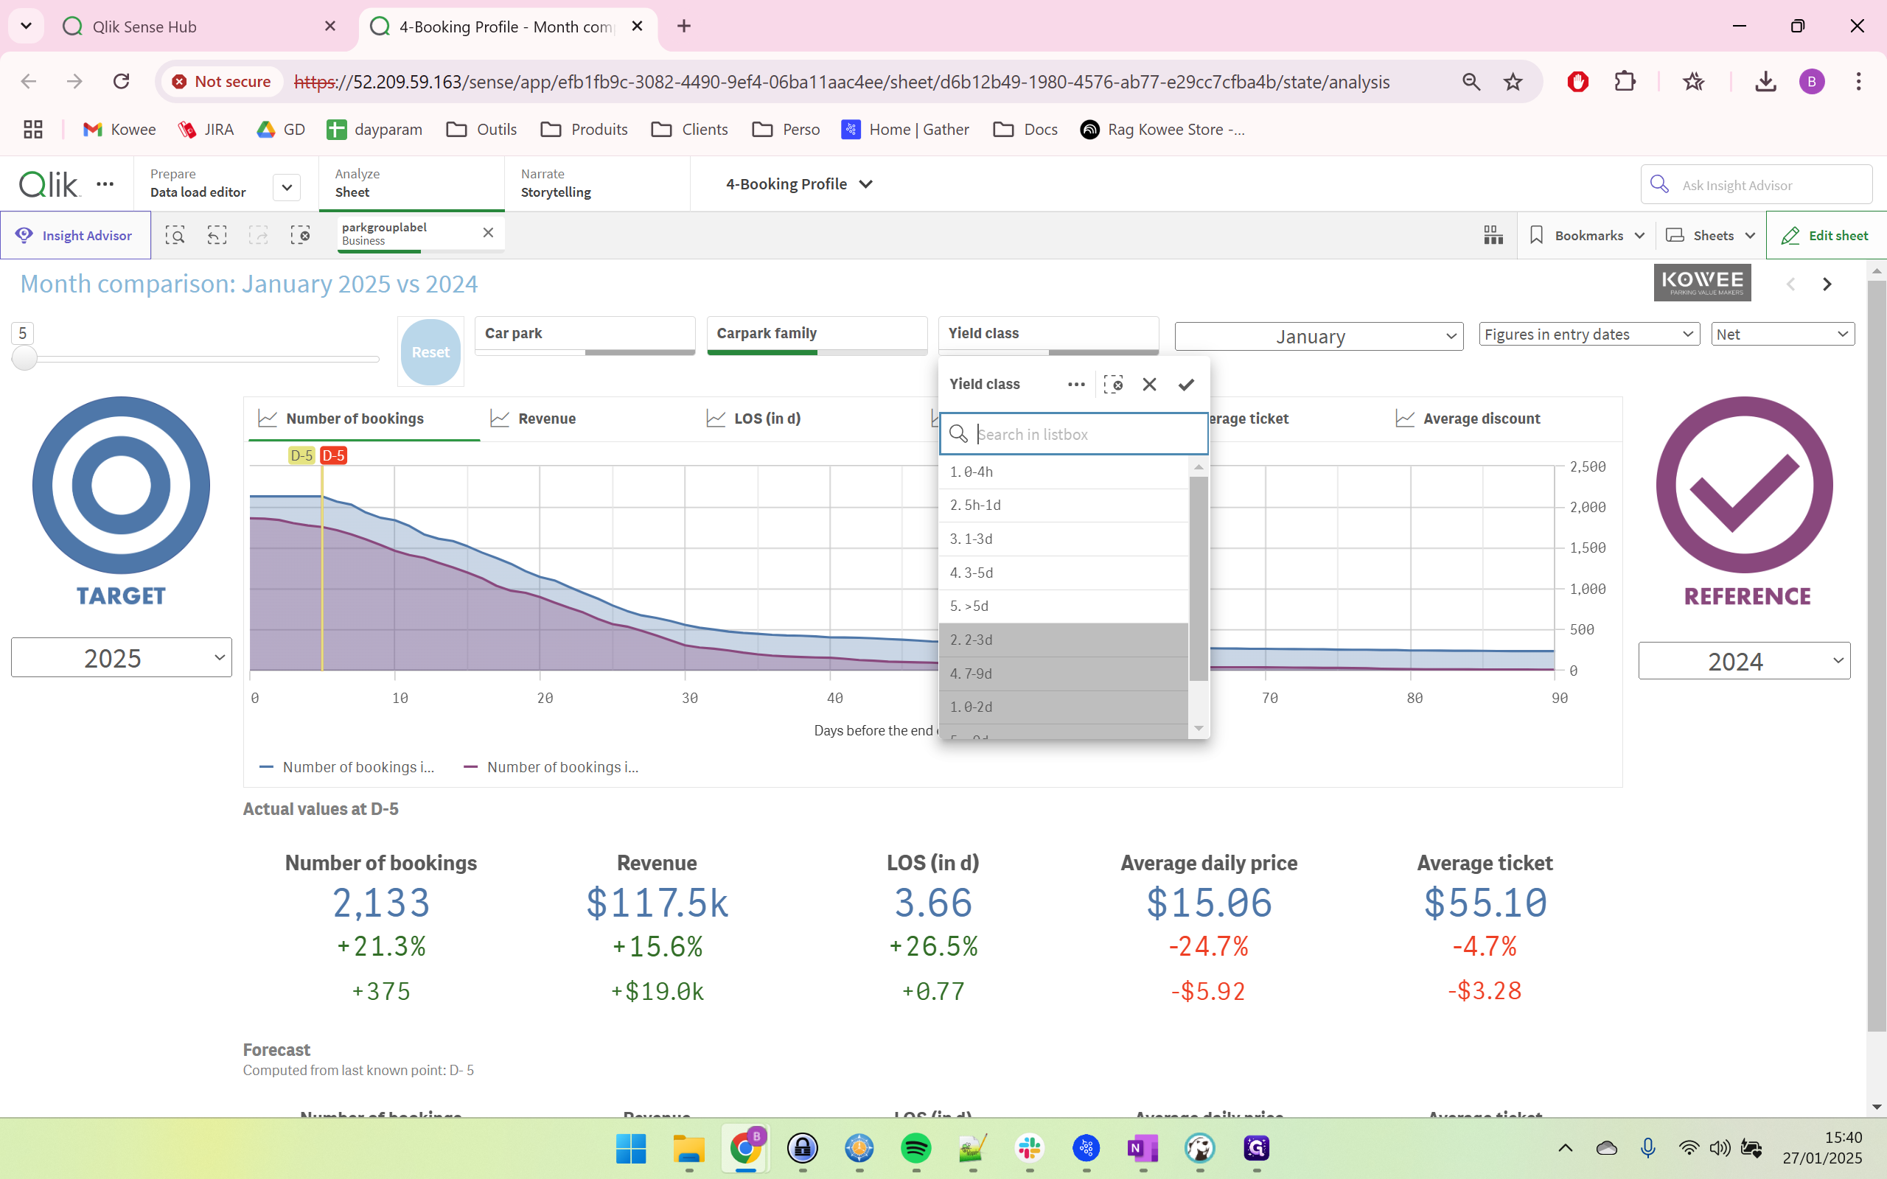This screenshot has height=1179, width=1887.
Task: Open the January month dropdown
Action: pyautogui.click(x=1319, y=336)
